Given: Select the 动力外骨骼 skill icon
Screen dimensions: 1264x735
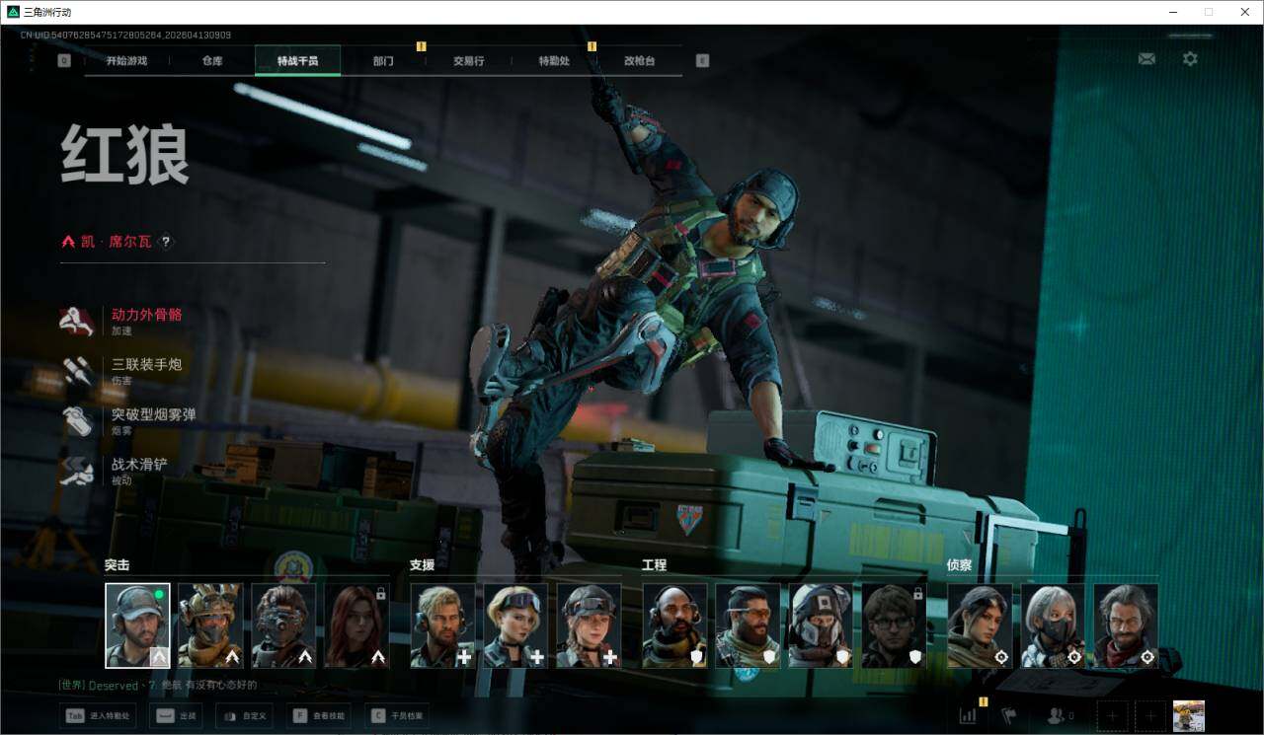Looking at the screenshot, I should pos(77,321).
